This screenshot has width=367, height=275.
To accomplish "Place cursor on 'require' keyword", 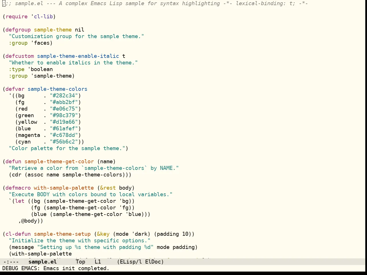I will 17,17.
